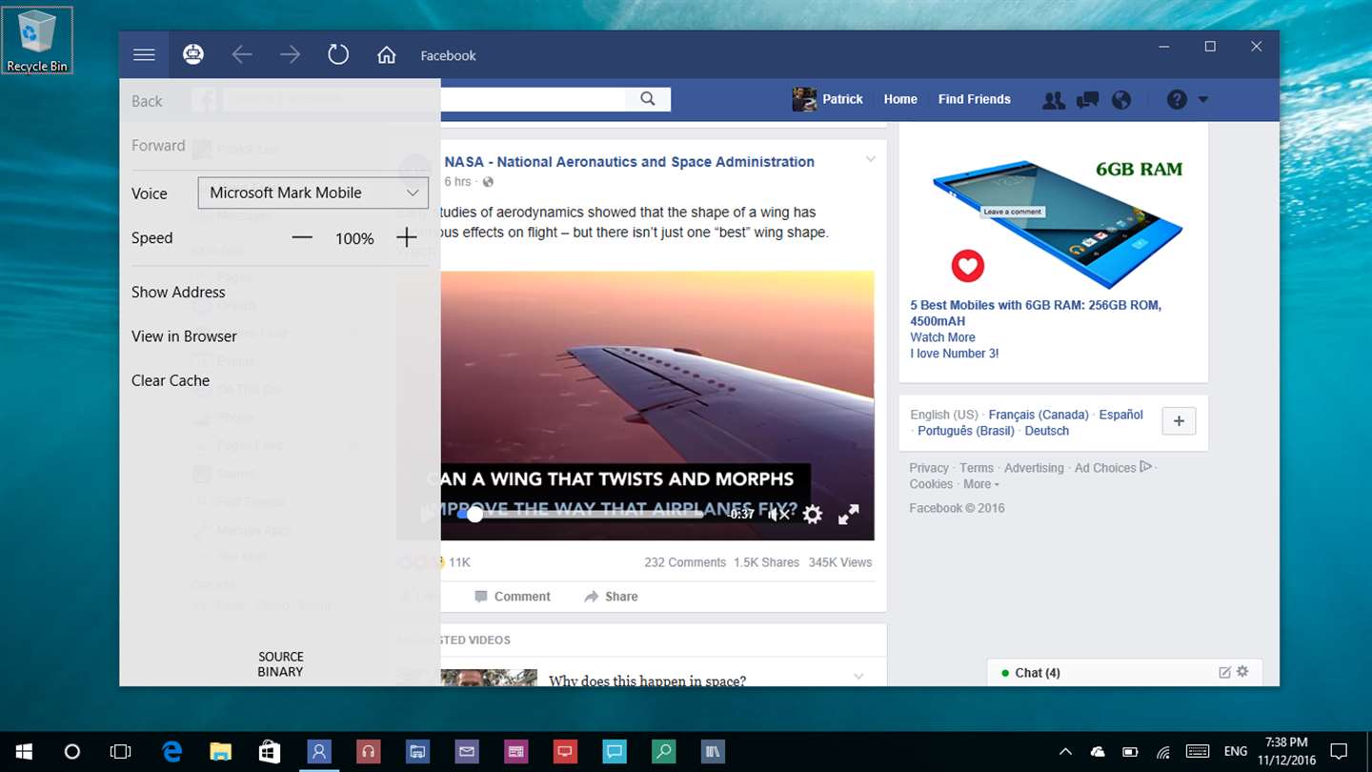Viewport: 1372px width, 772px height.
Task: Launch Microsoft Edge from taskbar
Action: 171,752
